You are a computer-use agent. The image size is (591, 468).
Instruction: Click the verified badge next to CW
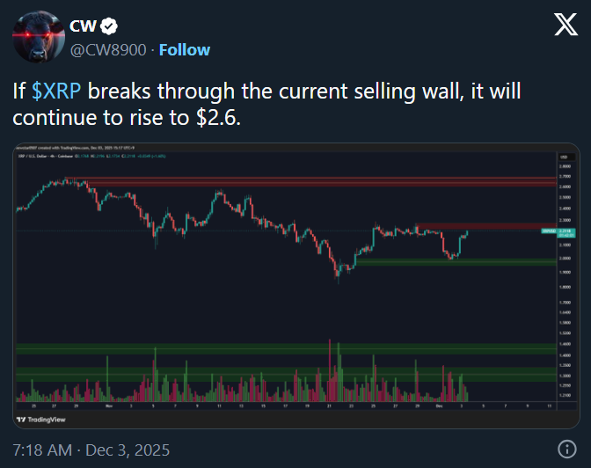109,27
